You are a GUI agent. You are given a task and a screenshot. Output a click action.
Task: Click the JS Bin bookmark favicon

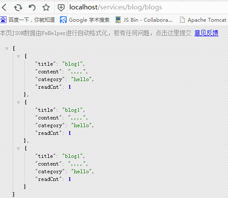pos(118,20)
